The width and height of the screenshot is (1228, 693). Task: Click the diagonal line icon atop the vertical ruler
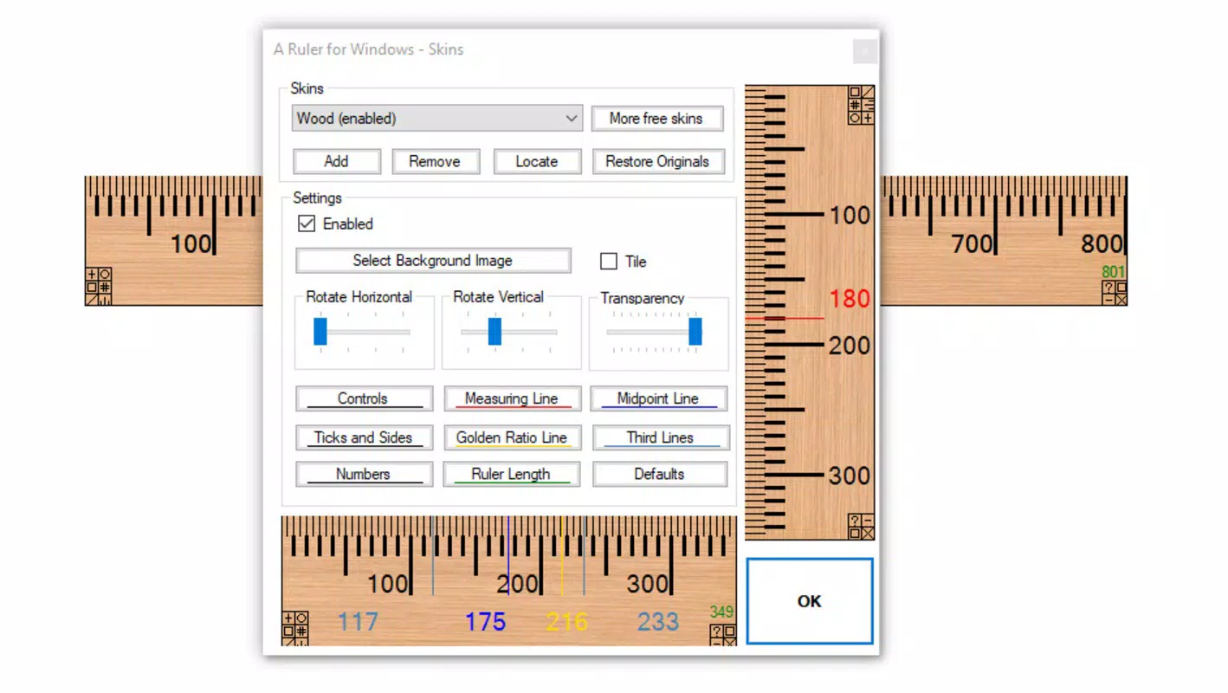868,92
